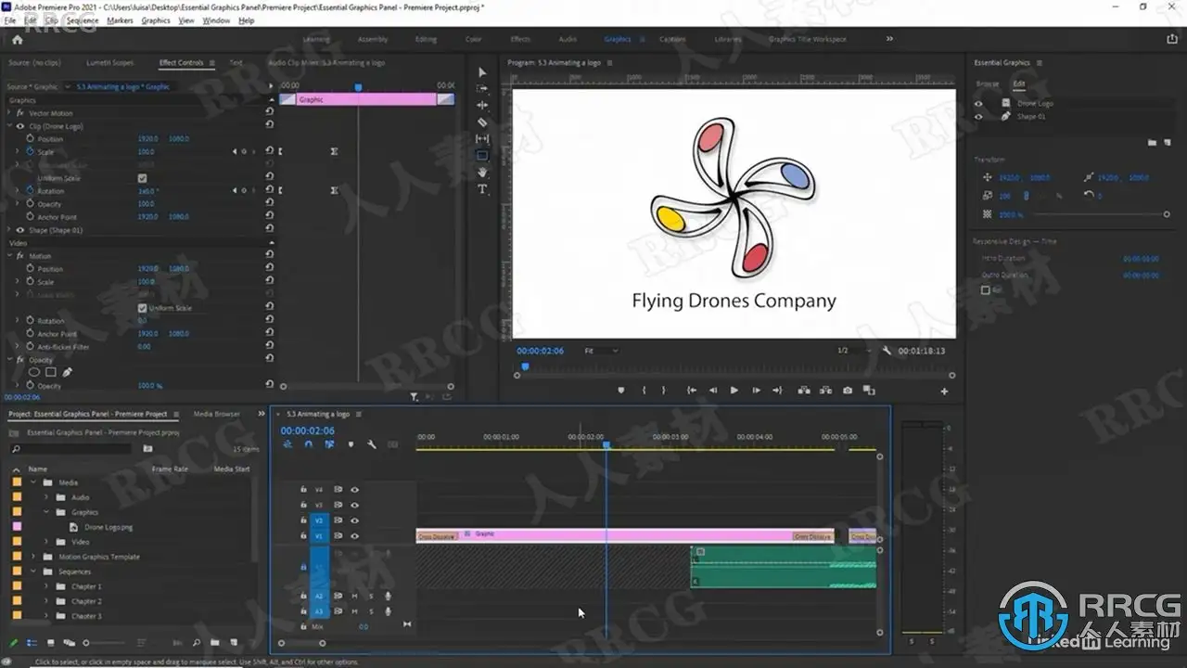The height and width of the screenshot is (668, 1187).
Task: Click the Export Frame camera icon
Action: point(848,391)
